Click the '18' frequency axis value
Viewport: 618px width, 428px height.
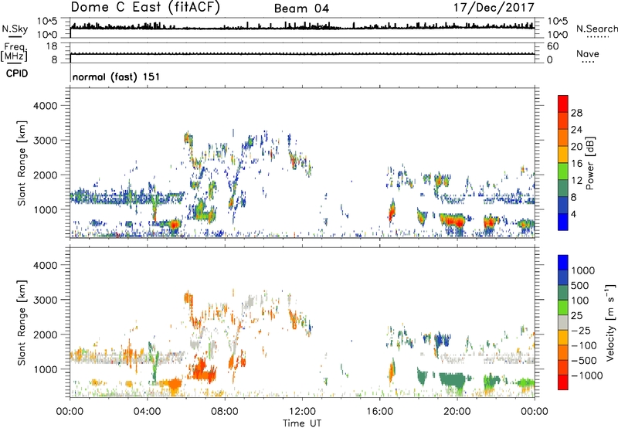click(x=52, y=46)
